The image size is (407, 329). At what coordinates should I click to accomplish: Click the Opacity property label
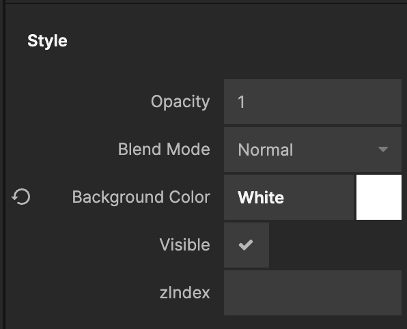click(180, 102)
